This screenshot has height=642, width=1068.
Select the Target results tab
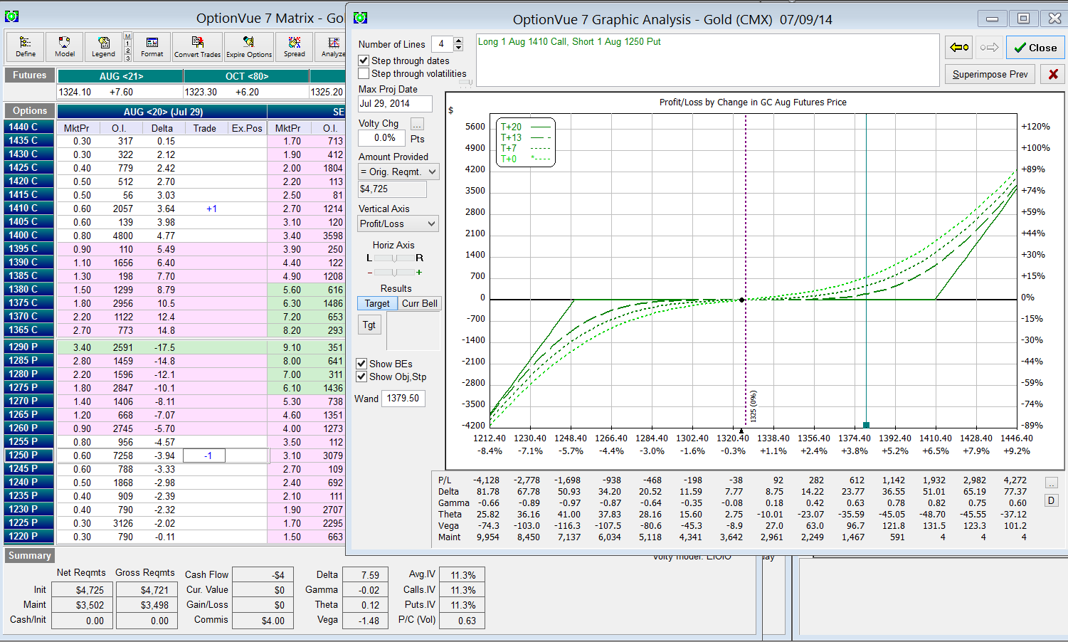point(377,303)
